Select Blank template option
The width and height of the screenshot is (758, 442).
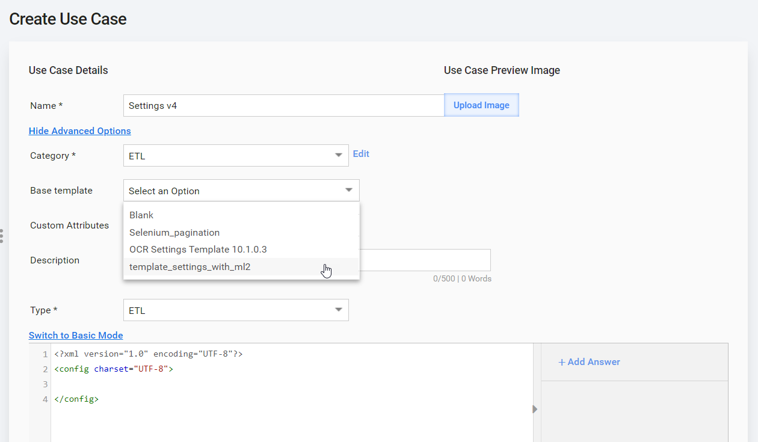[x=241, y=215]
